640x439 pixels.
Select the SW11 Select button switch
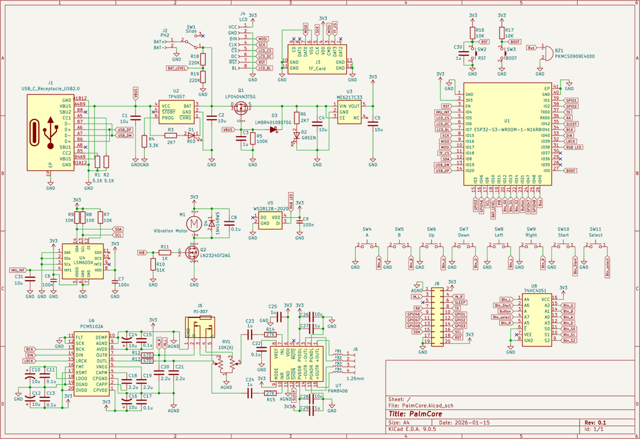coord(596,245)
